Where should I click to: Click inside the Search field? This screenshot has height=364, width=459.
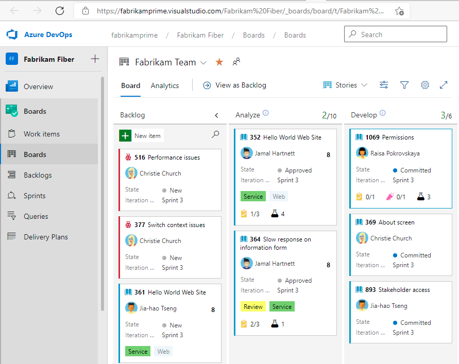pos(395,34)
